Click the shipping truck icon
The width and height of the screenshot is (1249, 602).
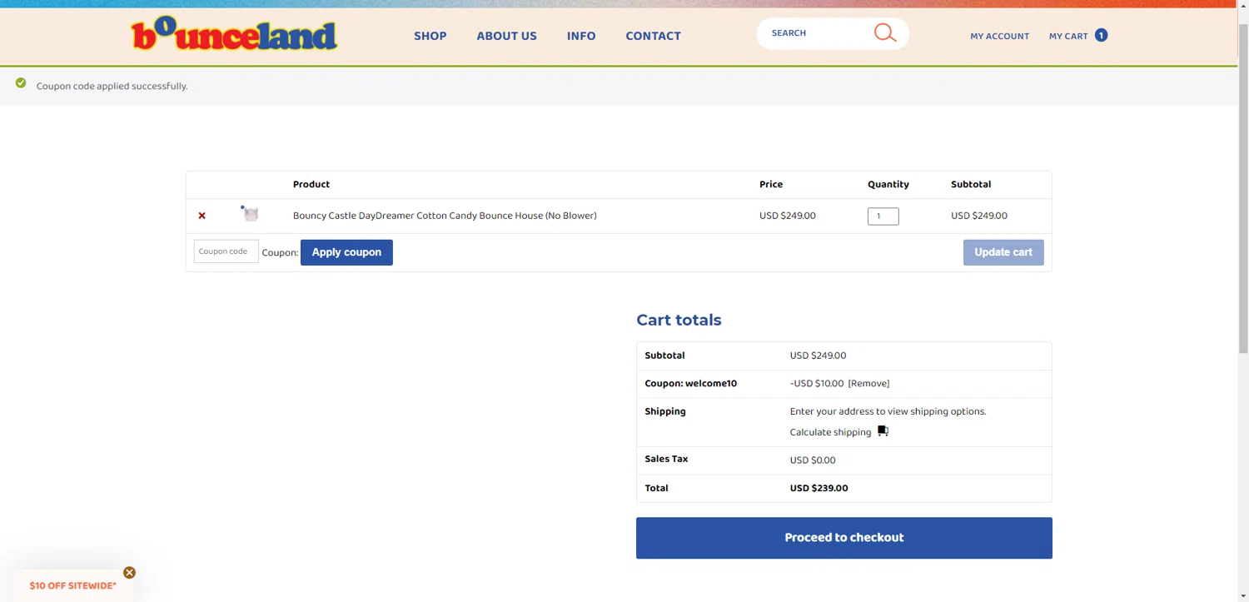pos(883,431)
